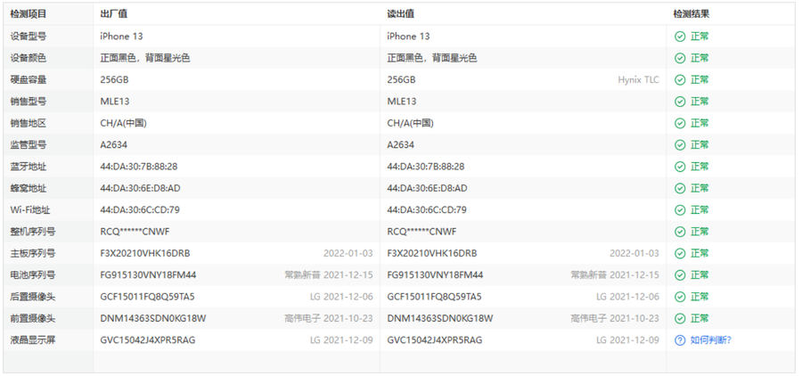Click read-out front camera serial DNM14363SDN0KG18W
802x376 pixels.
pyautogui.click(x=440, y=318)
